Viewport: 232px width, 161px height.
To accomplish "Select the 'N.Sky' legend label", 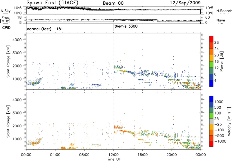I will click(x=6, y=11).
